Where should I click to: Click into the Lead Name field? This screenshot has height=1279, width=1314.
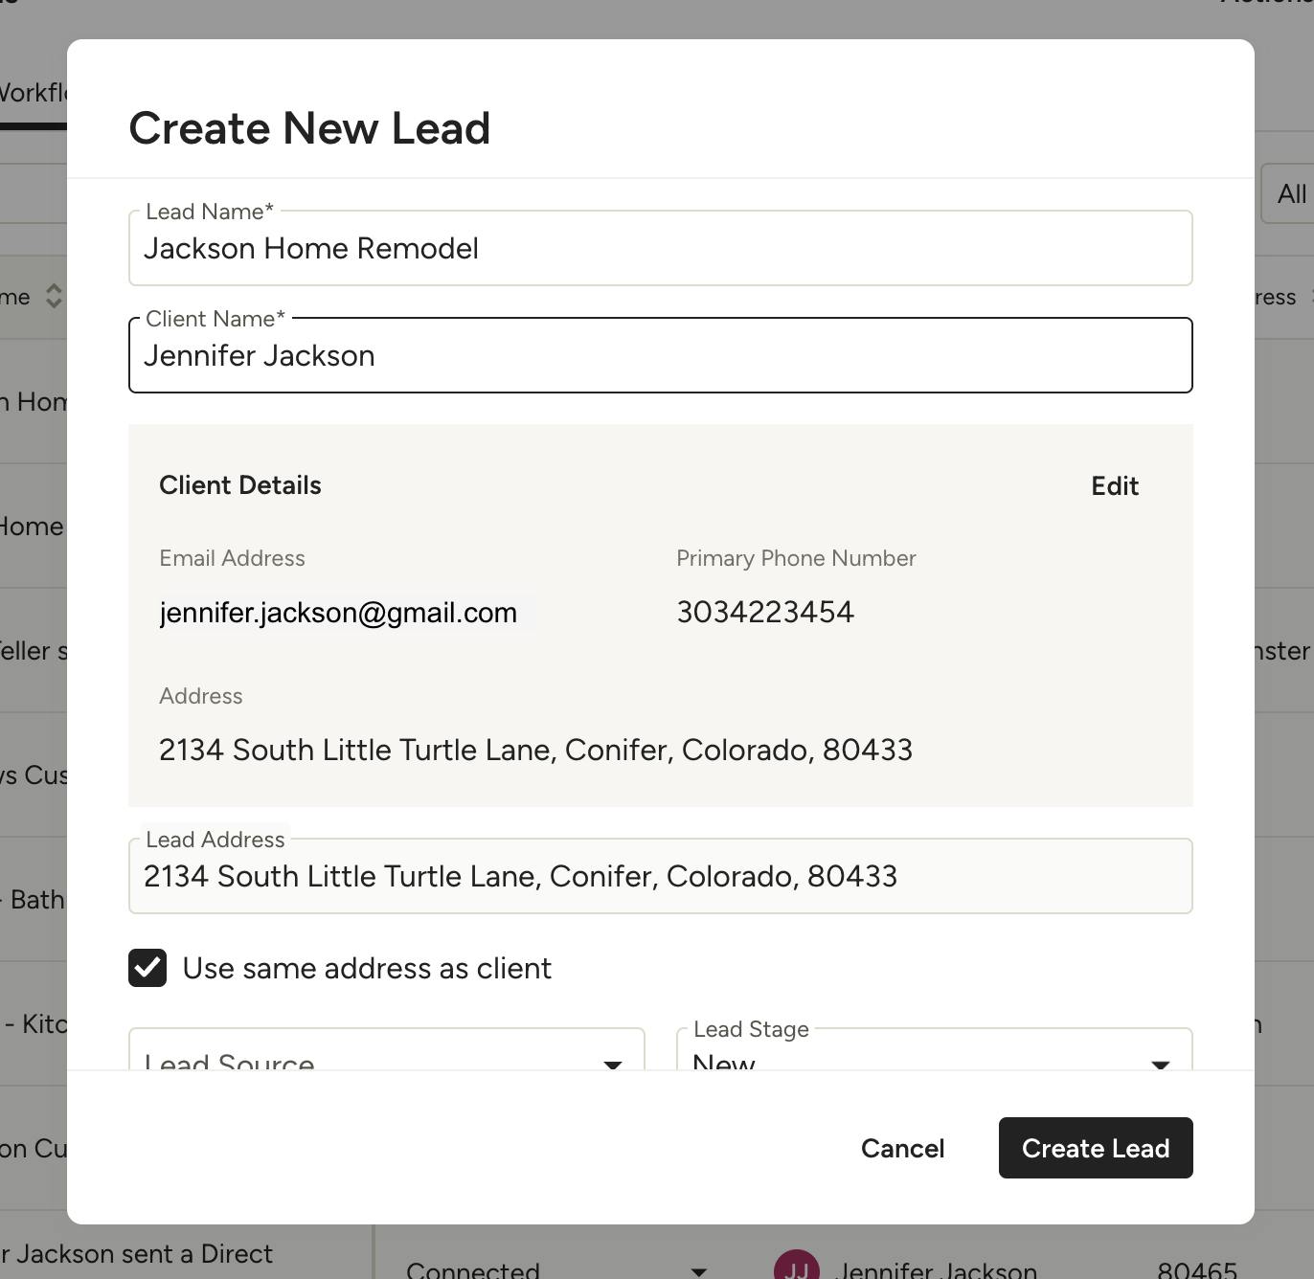pyautogui.click(x=660, y=249)
